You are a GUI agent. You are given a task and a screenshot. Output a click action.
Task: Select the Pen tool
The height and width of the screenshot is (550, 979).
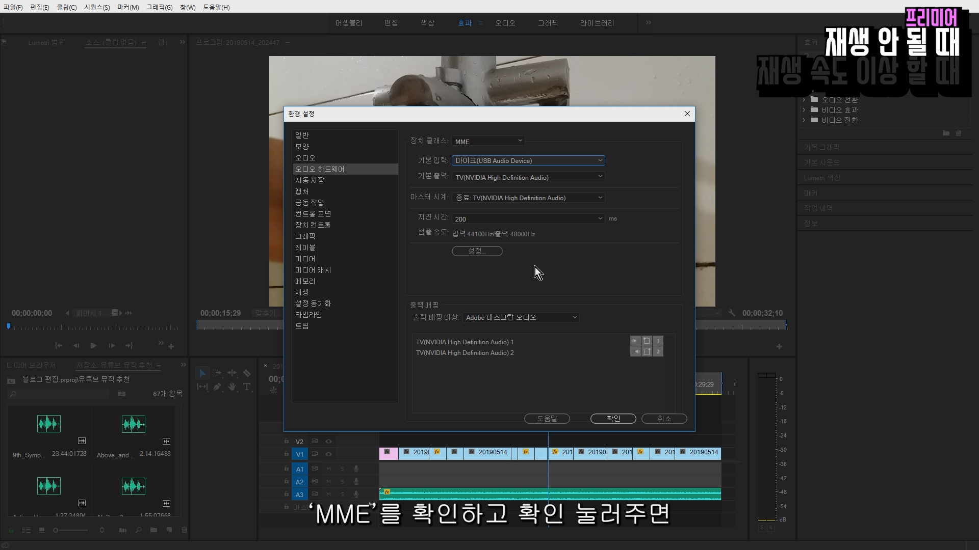[x=217, y=387]
